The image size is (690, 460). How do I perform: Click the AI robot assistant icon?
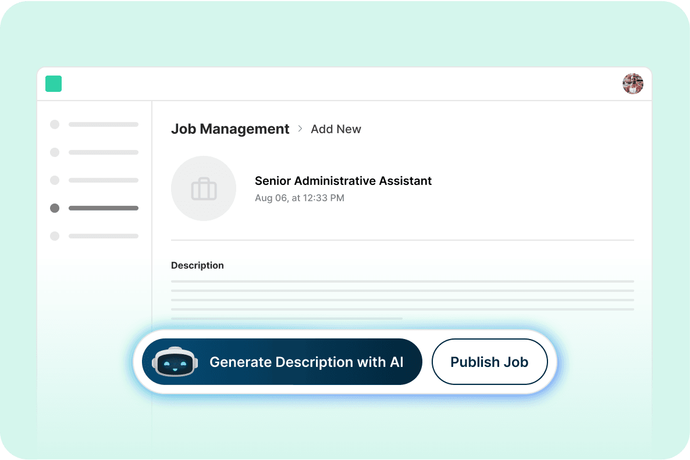point(175,362)
